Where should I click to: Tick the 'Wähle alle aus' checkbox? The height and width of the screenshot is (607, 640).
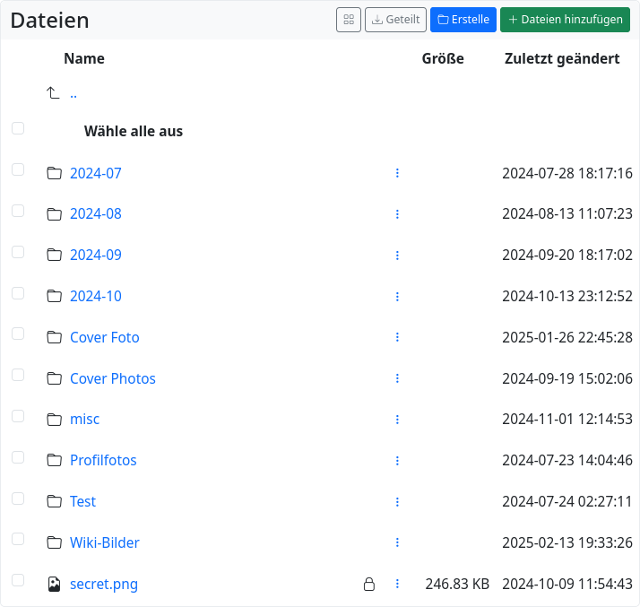coord(18,128)
